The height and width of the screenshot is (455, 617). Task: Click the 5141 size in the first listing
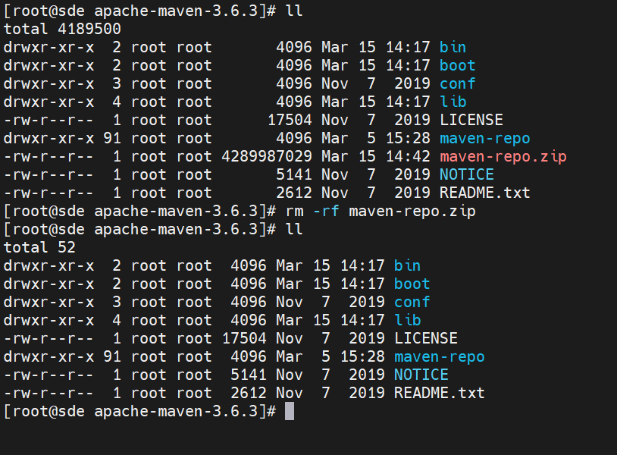click(x=294, y=174)
